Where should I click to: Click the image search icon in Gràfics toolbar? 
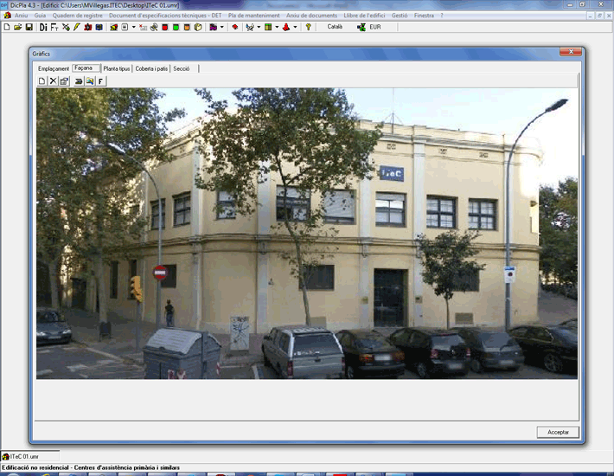90,81
